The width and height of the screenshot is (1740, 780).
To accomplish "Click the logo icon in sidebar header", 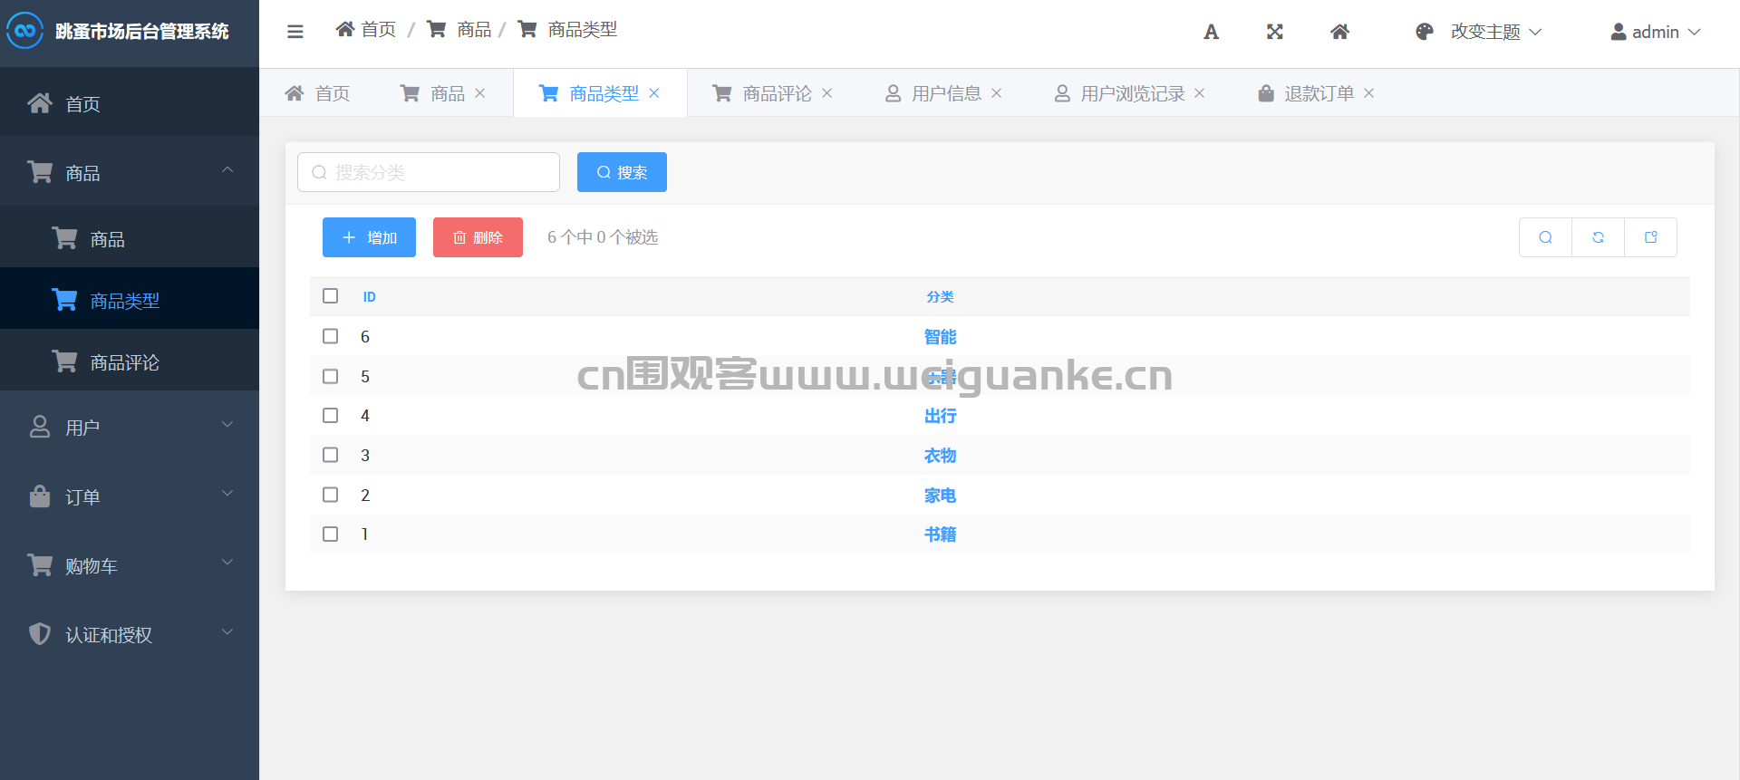I will tap(24, 31).
